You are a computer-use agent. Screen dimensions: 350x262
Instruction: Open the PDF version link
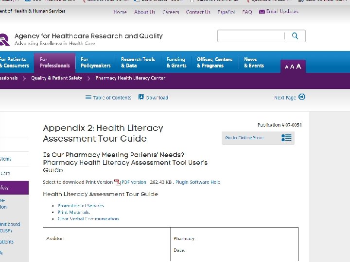pyautogui.click(x=134, y=182)
